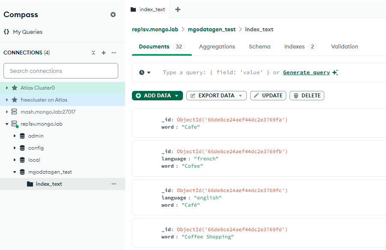Click rep1sv.mongo.lab in the breadcrumb
This screenshot has height=250, width=386.
[x=155, y=29]
